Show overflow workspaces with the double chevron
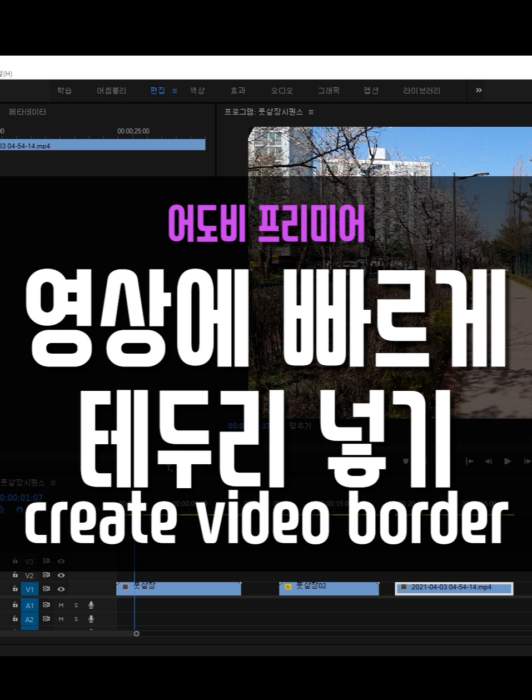 point(479,90)
